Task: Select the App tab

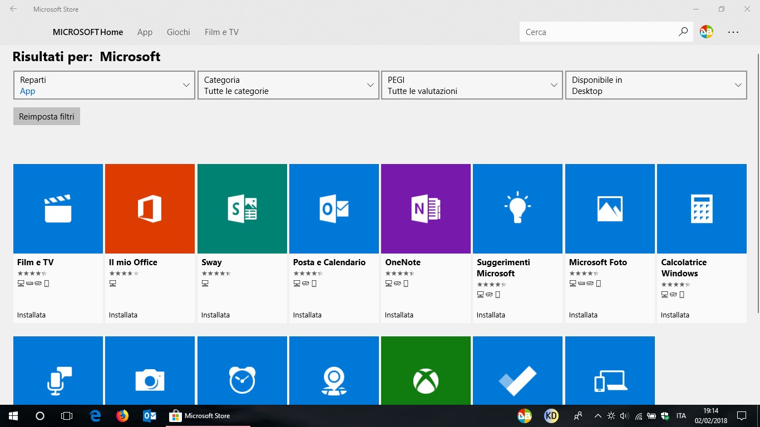Action: tap(145, 32)
